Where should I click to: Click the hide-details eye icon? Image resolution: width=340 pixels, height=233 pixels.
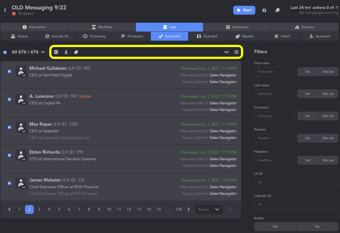[227, 52]
